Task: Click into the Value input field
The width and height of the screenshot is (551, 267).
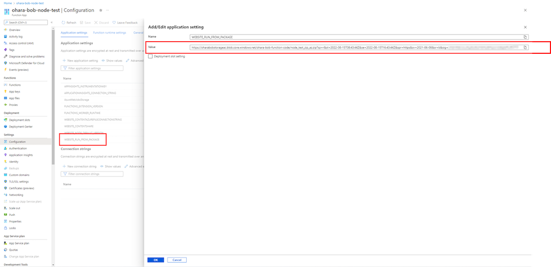Action: pos(355,47)
